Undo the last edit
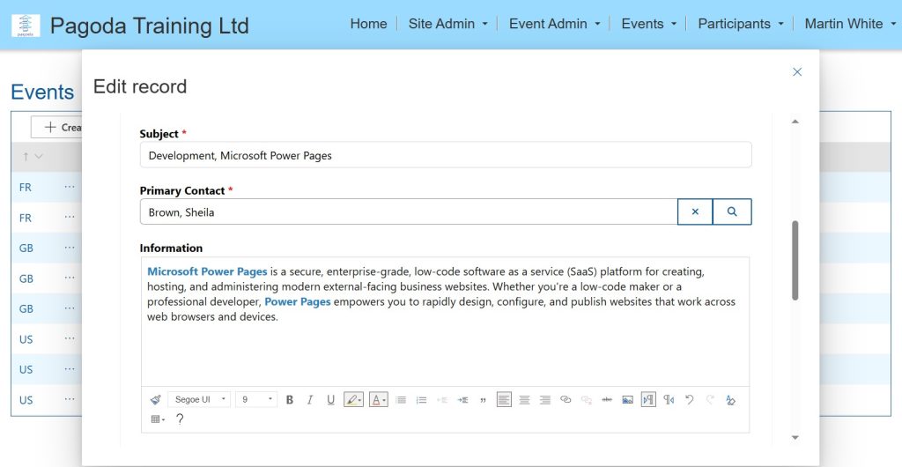Screen dimensions: 902x467 (x=689, y=400)
